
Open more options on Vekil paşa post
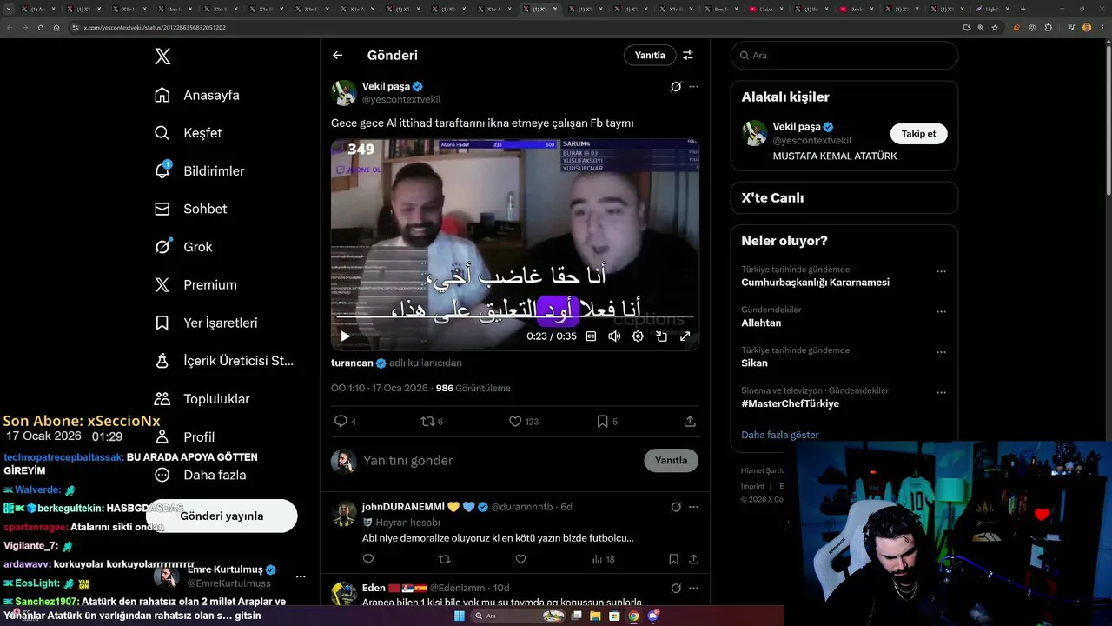pos(693,87)
